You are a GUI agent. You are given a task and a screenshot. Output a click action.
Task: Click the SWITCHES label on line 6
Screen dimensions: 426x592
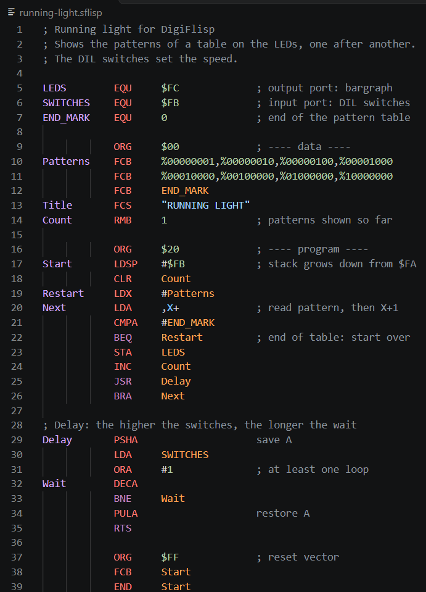67,102
